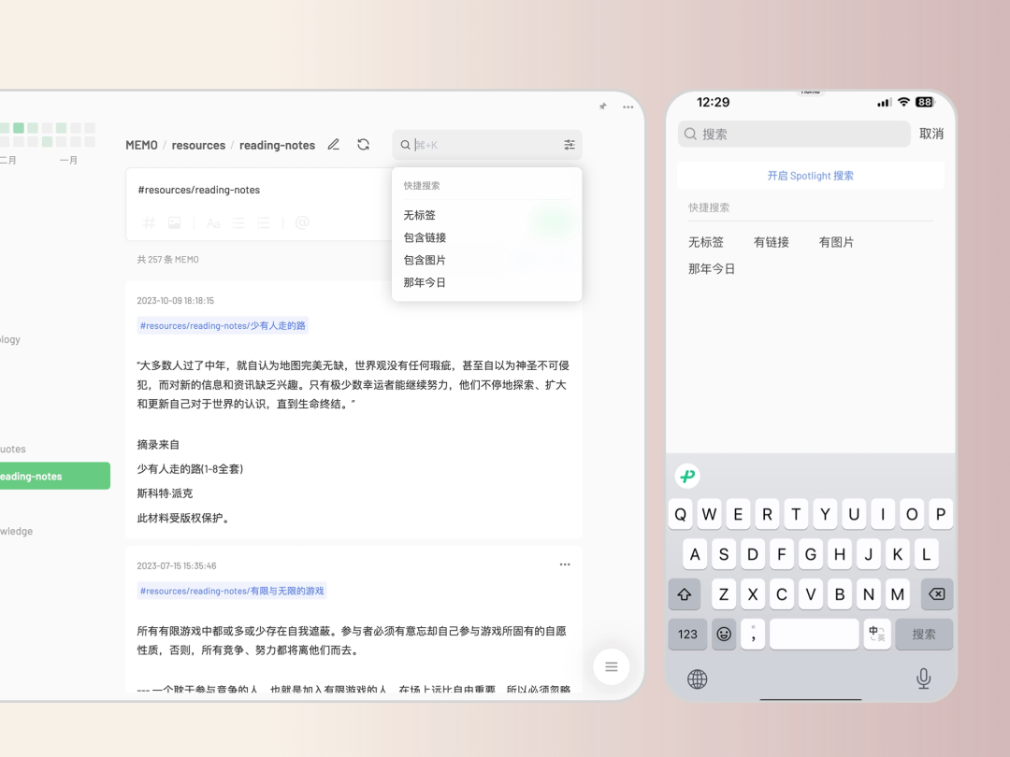
Task: Tap the space bar on phone keyboard
Action: tap(815, 634)
